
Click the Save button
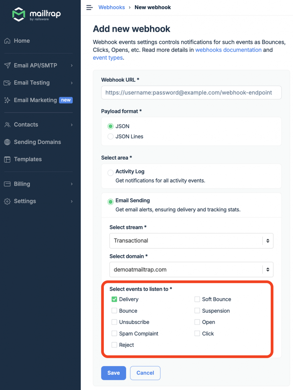coord(113,373)
